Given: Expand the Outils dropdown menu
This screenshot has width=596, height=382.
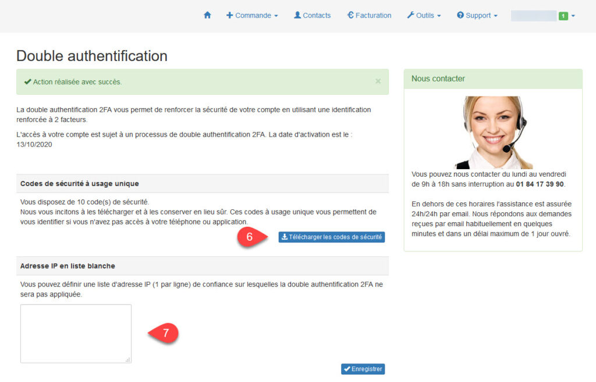Looking at the screenshot, I should pyautogui.click(x=424, y=16).
